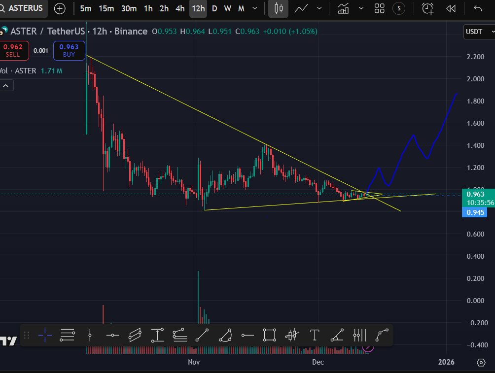
Task: Select the Rectangle drawing tool
Action: (270, 335)
